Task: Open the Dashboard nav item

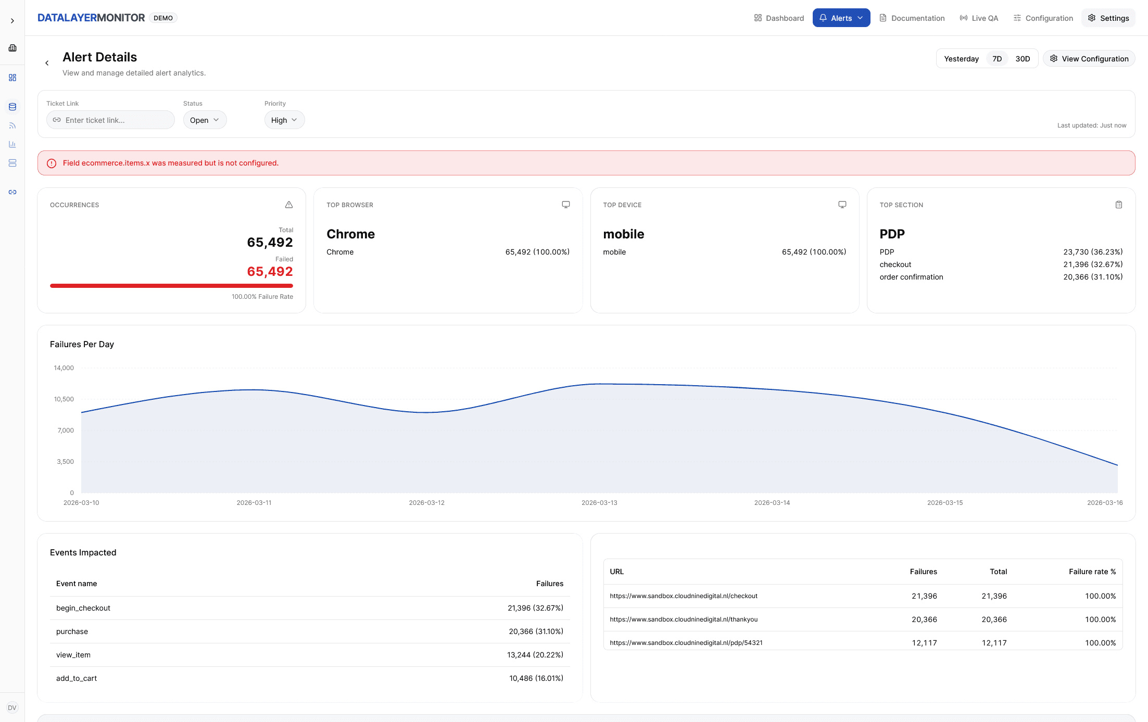Action: pos(779,18)
